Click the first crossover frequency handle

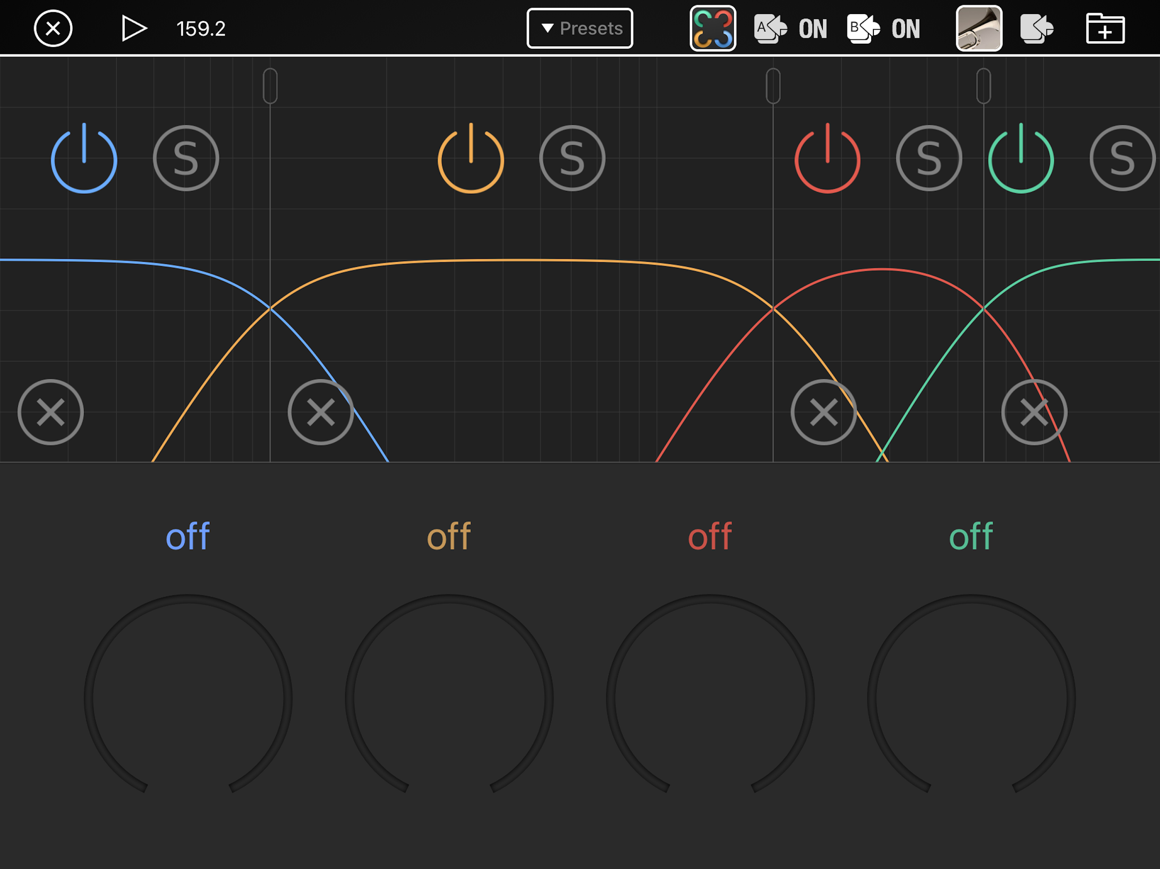[x=270, y=85]
